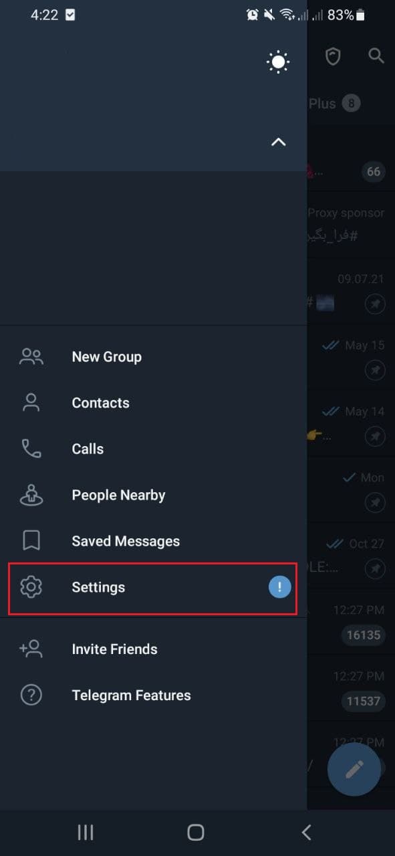Image resolution: width=395 pixels, height=856 pixels.
Task: Tap the compose pencil floating button
Action: (x=354, y=769)
